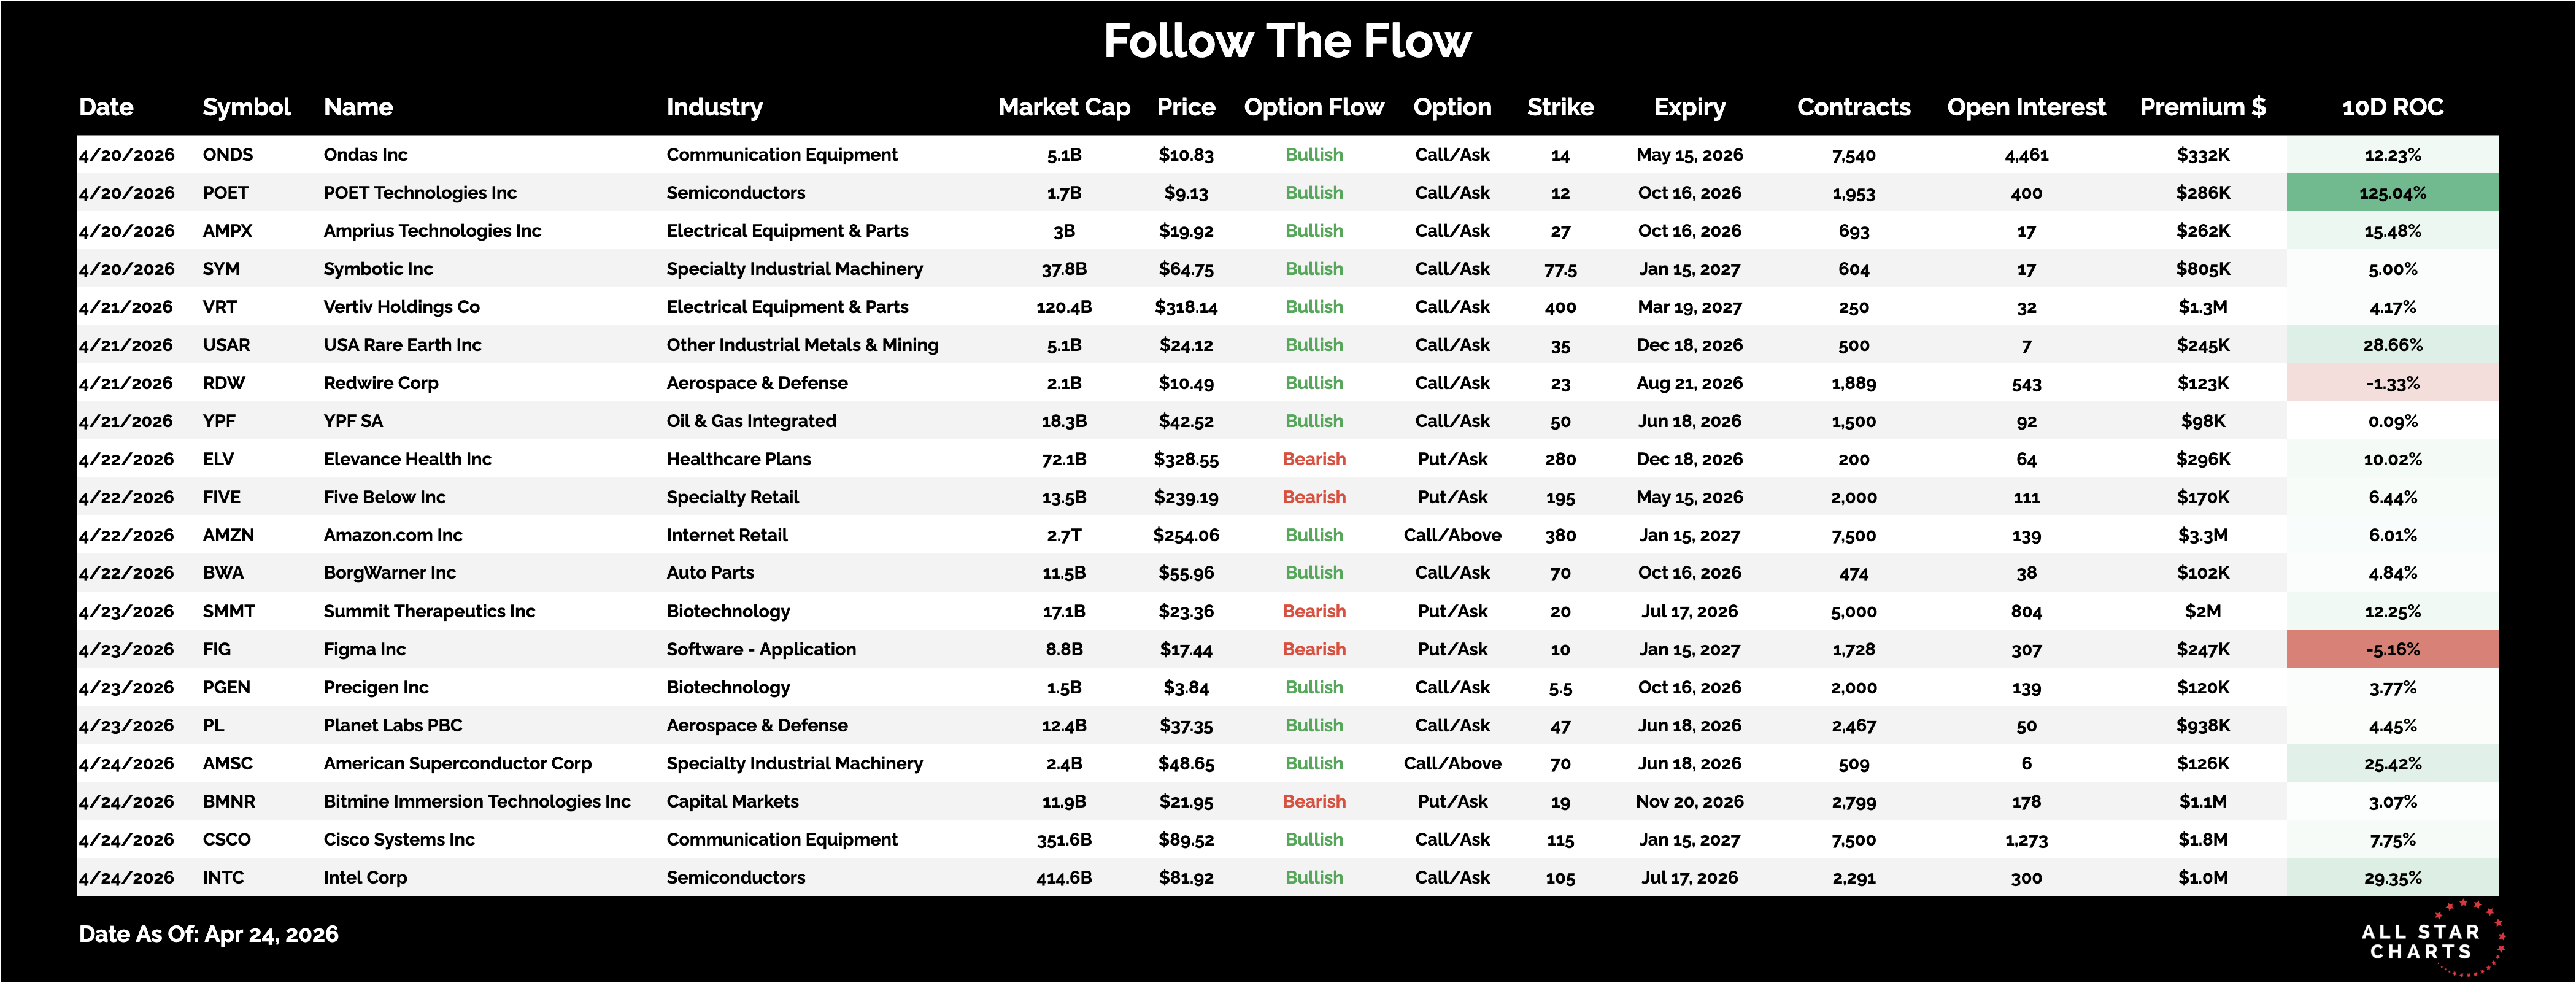The width and height of the screenshot is (2576, 983).
Task: Click the Symbol column header
Action: coord(246,107)
